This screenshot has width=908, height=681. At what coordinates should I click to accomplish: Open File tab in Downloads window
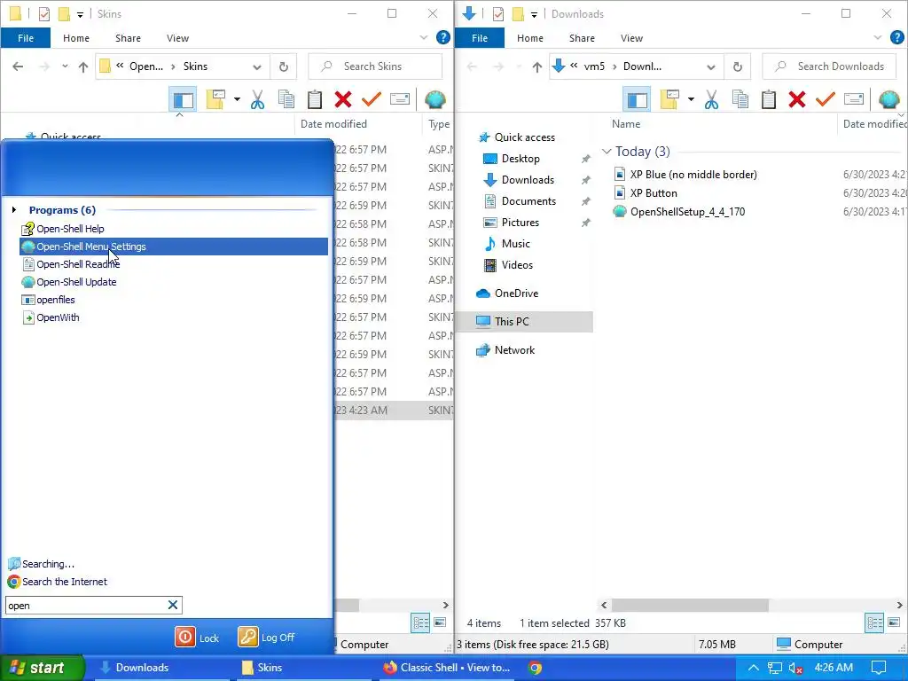coord(480,38)
